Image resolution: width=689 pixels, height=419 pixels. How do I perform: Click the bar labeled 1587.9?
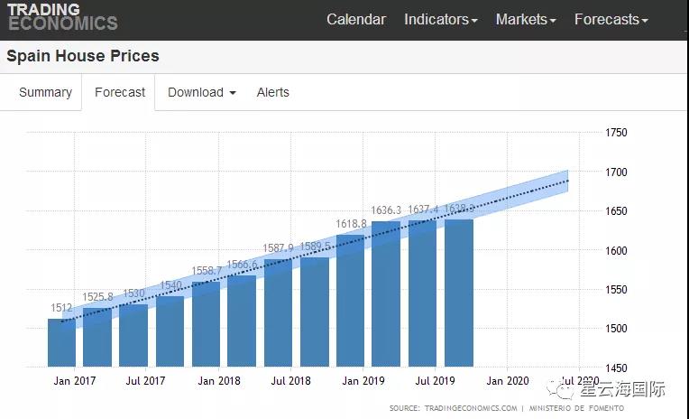coord(278,312)
